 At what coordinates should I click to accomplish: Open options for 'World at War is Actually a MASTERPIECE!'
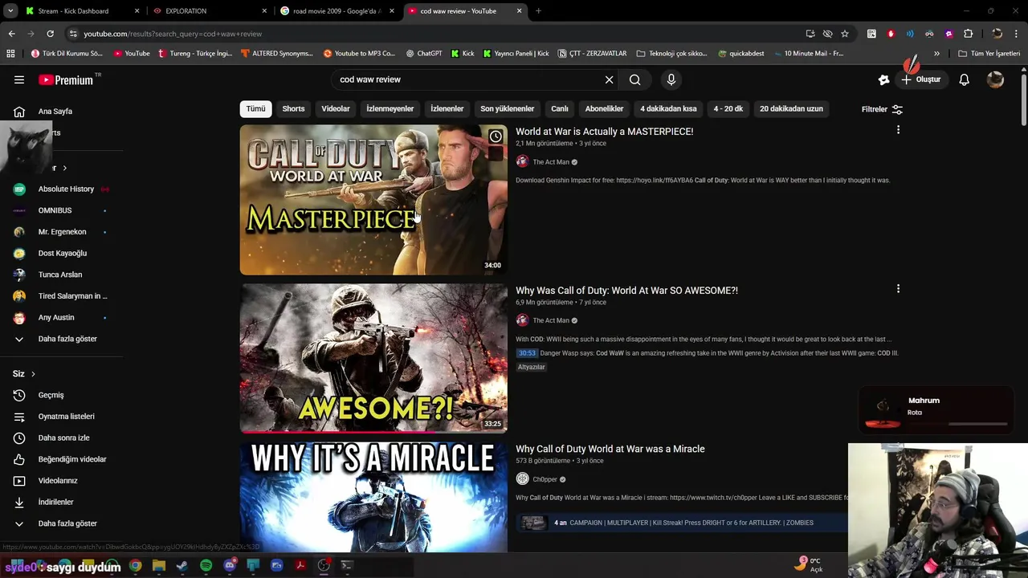898,129
